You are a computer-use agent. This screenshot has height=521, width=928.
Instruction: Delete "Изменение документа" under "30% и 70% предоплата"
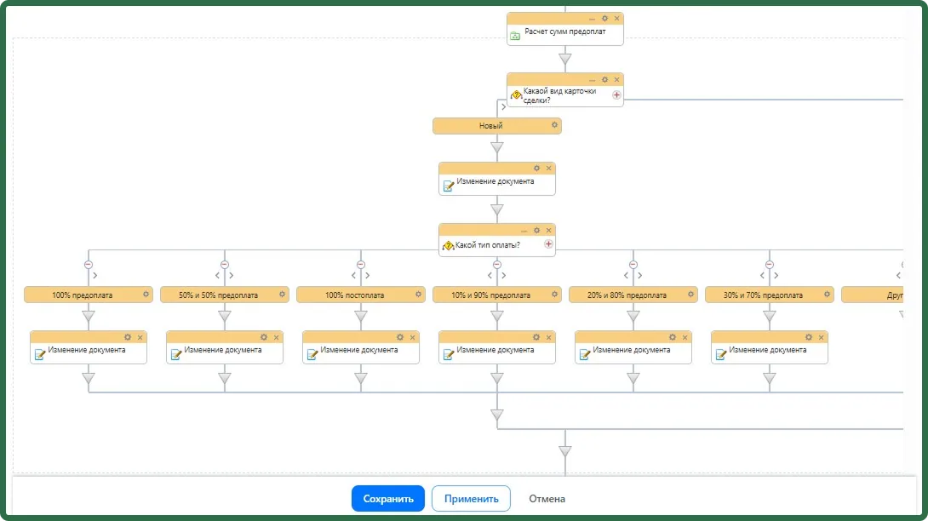tap(821, 337)
